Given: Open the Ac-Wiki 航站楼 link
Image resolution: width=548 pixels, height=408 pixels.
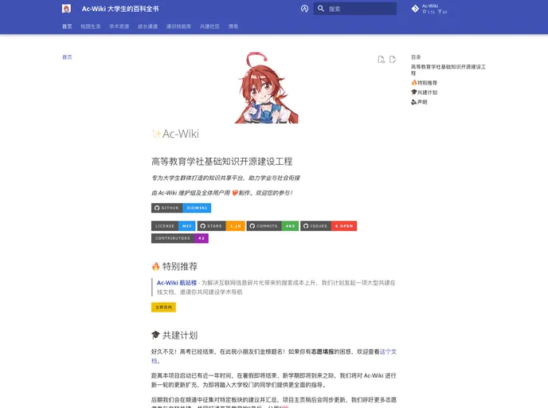Looking at the screenshot, I should tap(177, 283).
